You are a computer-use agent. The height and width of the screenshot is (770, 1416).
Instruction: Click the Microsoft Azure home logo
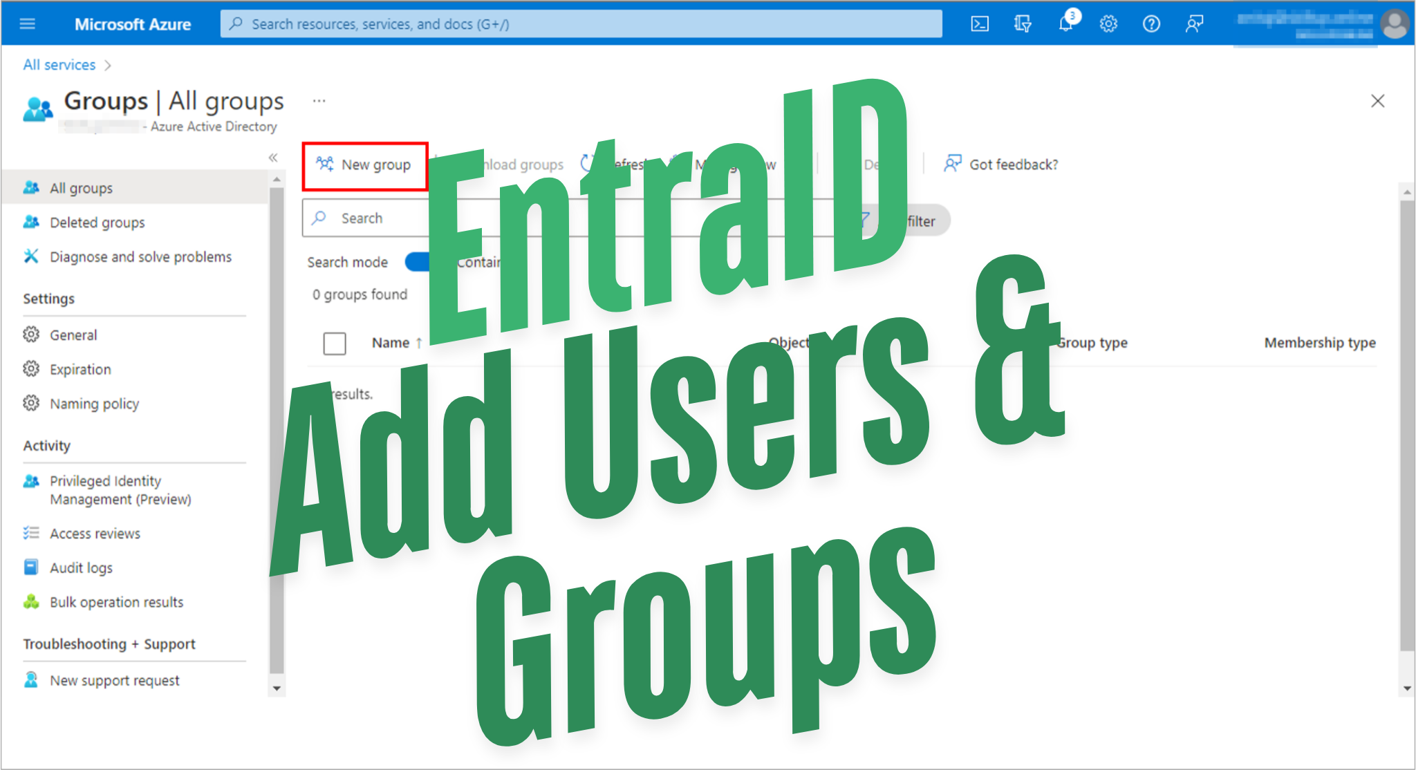pos(133,24)
